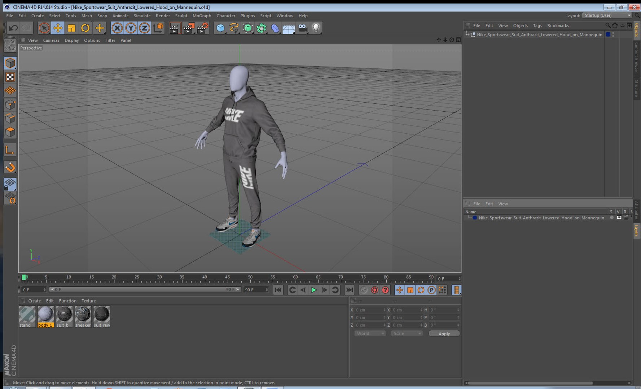Add a floor environment object
The width and height of the screenshot is (641, 389).
[289, 28]
